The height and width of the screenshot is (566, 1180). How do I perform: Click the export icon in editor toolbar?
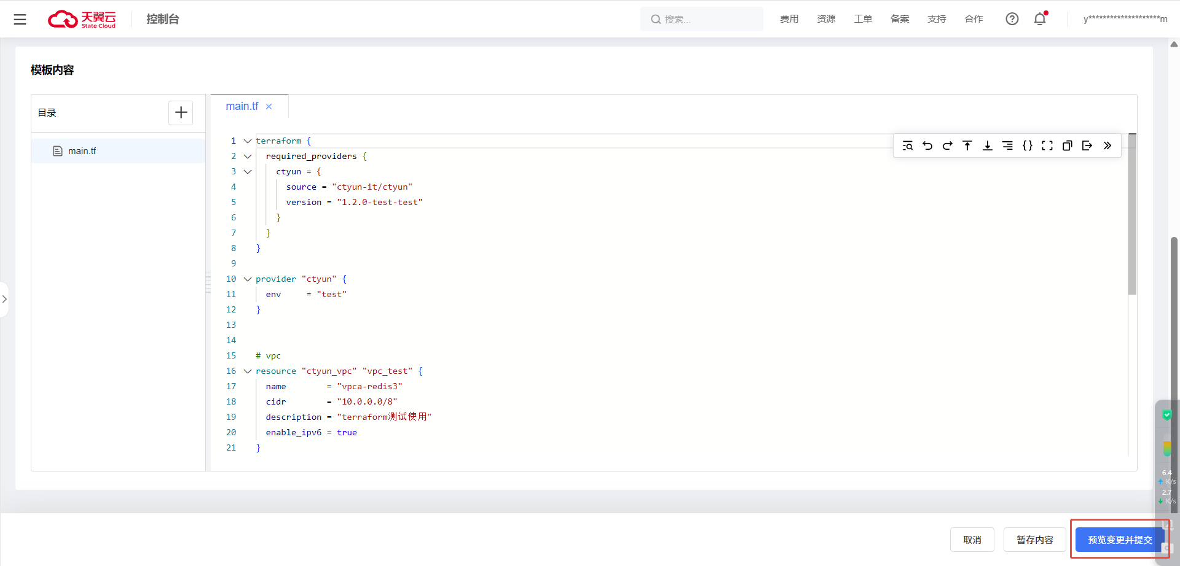[1087, 145]
